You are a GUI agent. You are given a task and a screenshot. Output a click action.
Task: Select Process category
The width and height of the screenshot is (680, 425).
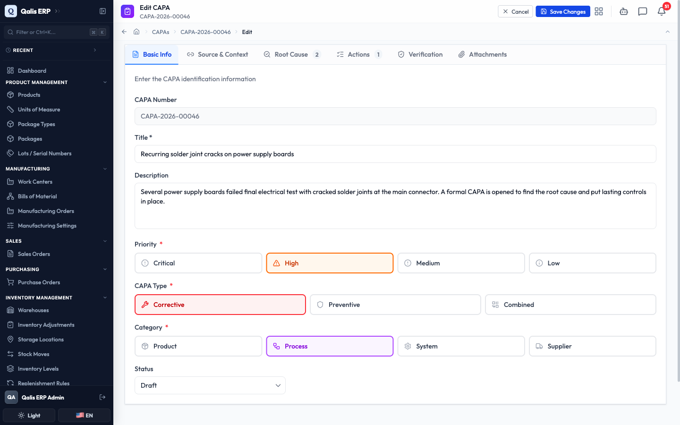pos(330,346)
